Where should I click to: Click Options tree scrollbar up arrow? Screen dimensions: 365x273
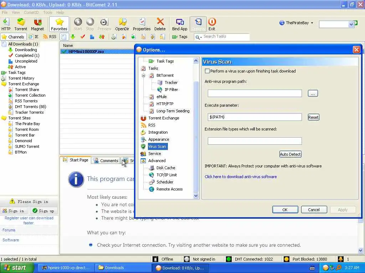pyautogui.click(x=196, y=61)
